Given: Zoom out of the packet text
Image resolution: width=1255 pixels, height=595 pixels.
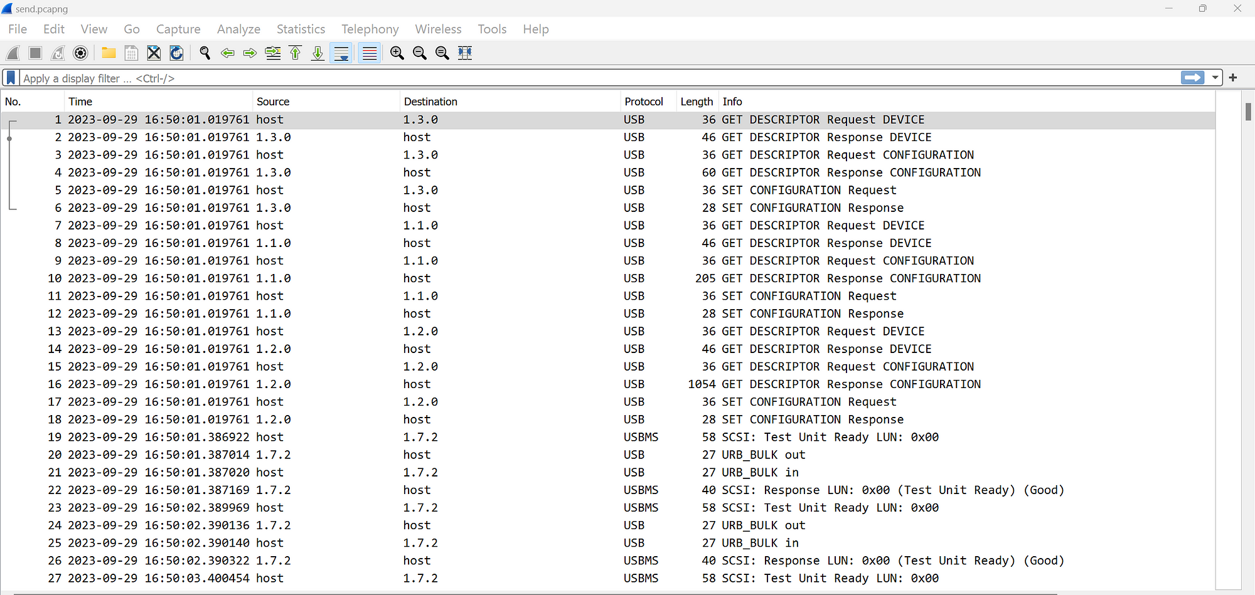Looking at the screenshot, I should point(419,53).
